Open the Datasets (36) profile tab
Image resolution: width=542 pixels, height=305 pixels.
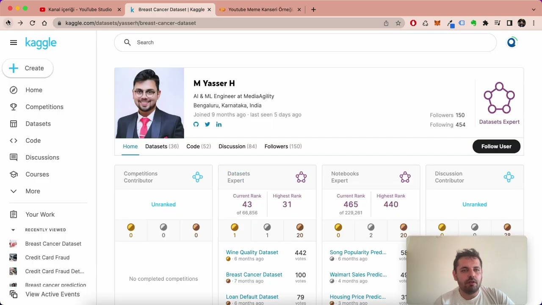[162, 146]
